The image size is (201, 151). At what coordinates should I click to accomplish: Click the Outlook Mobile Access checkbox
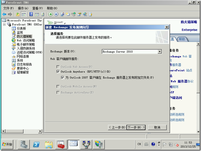pos(58,86)
